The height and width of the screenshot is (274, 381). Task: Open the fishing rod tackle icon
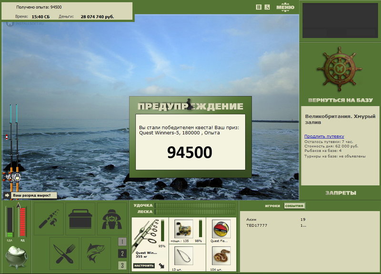[x=49, y=219]
